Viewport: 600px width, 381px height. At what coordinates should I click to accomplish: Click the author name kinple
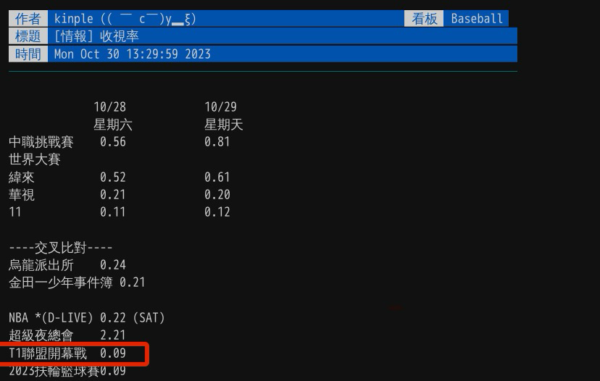73,19
